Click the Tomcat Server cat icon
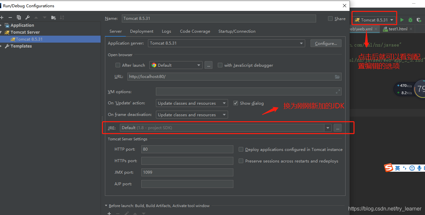 7,32
